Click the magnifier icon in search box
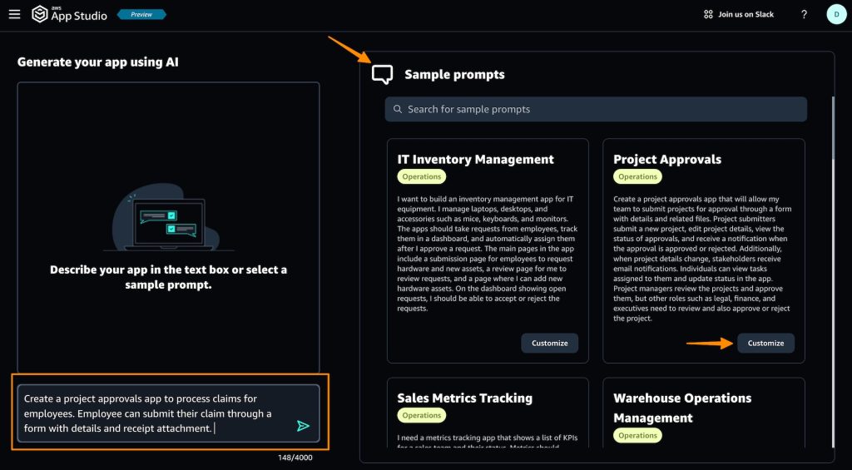This screenshot has width=852, height=470. tap(398, 109)
